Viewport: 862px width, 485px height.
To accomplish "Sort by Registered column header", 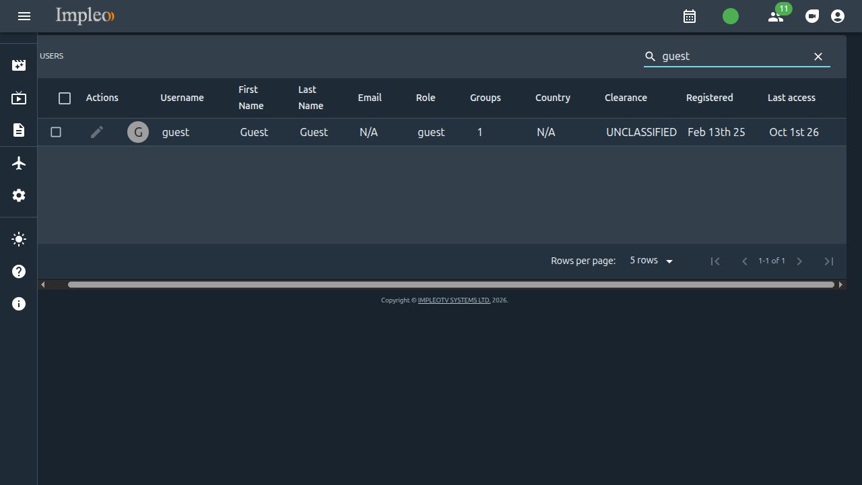I will 709,98.
